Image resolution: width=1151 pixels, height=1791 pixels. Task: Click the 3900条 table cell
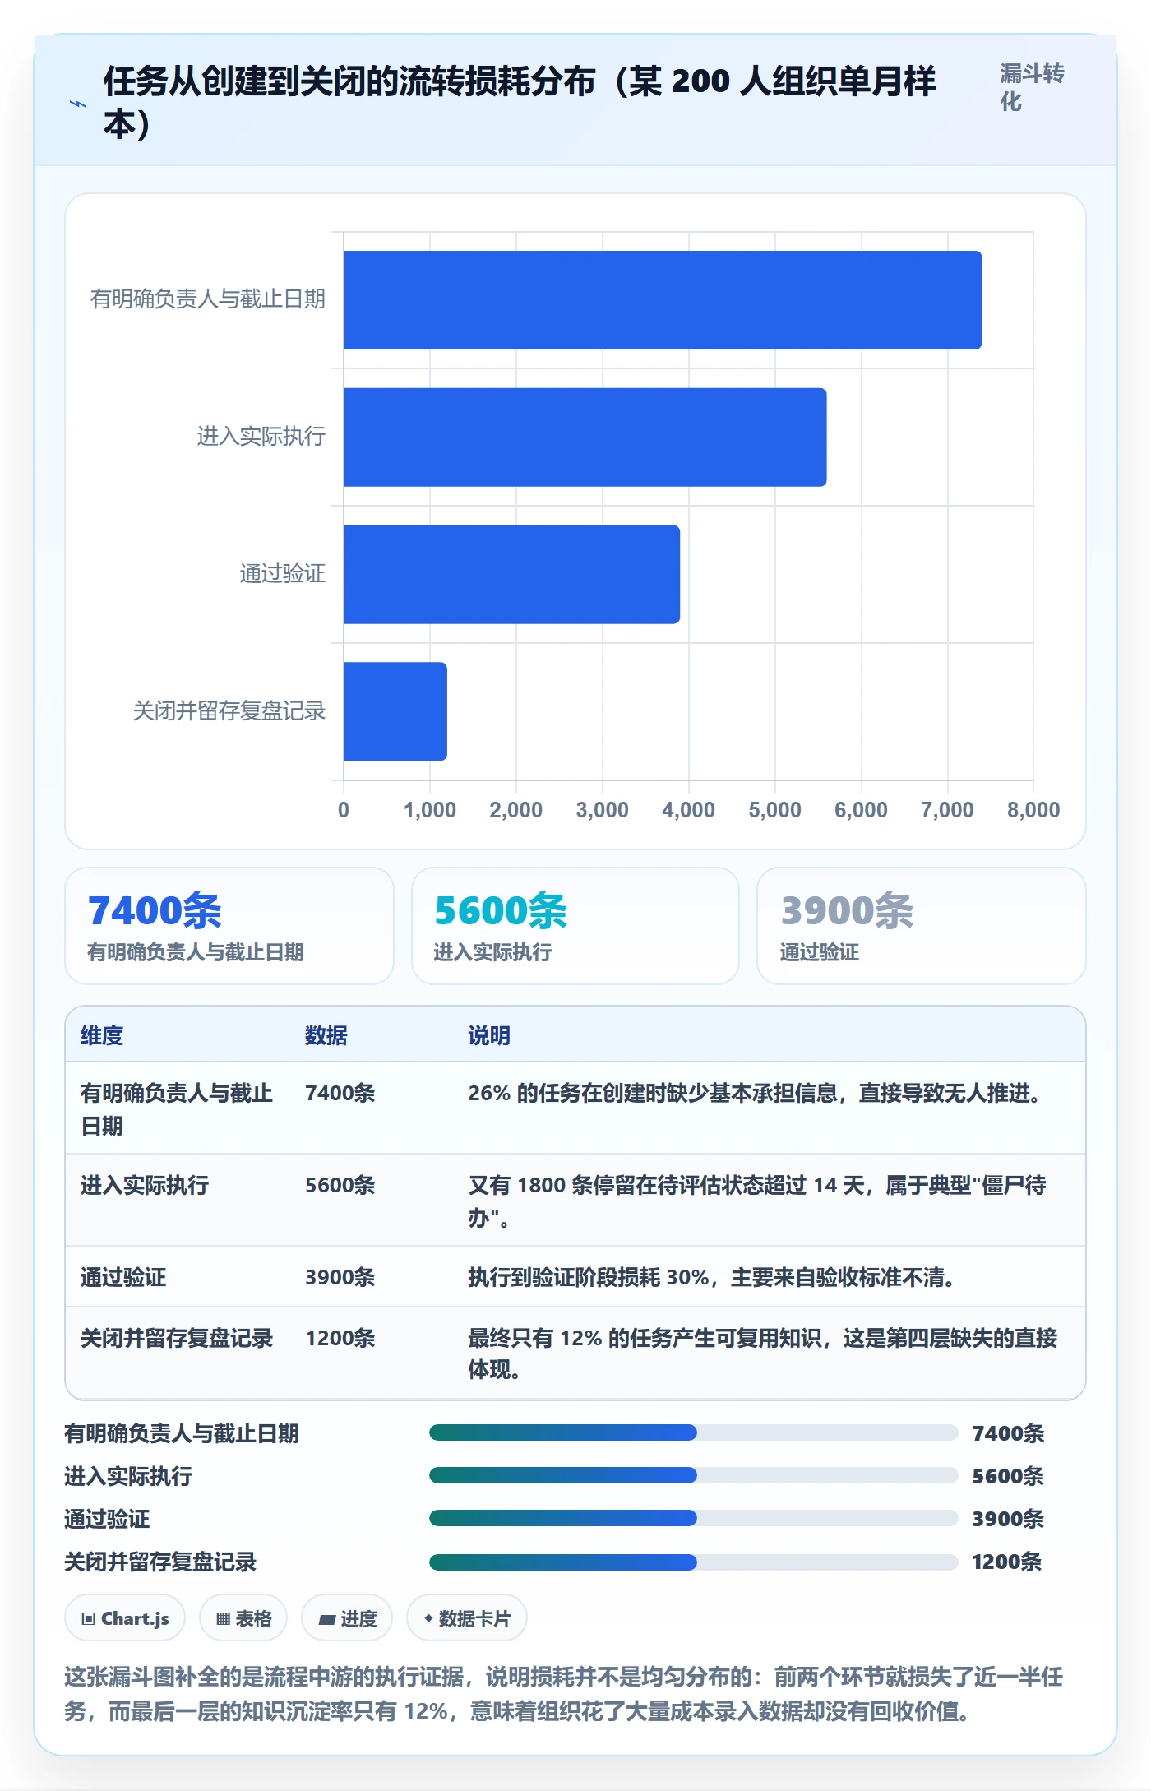pyautogui.click(x=340, y=1277)
